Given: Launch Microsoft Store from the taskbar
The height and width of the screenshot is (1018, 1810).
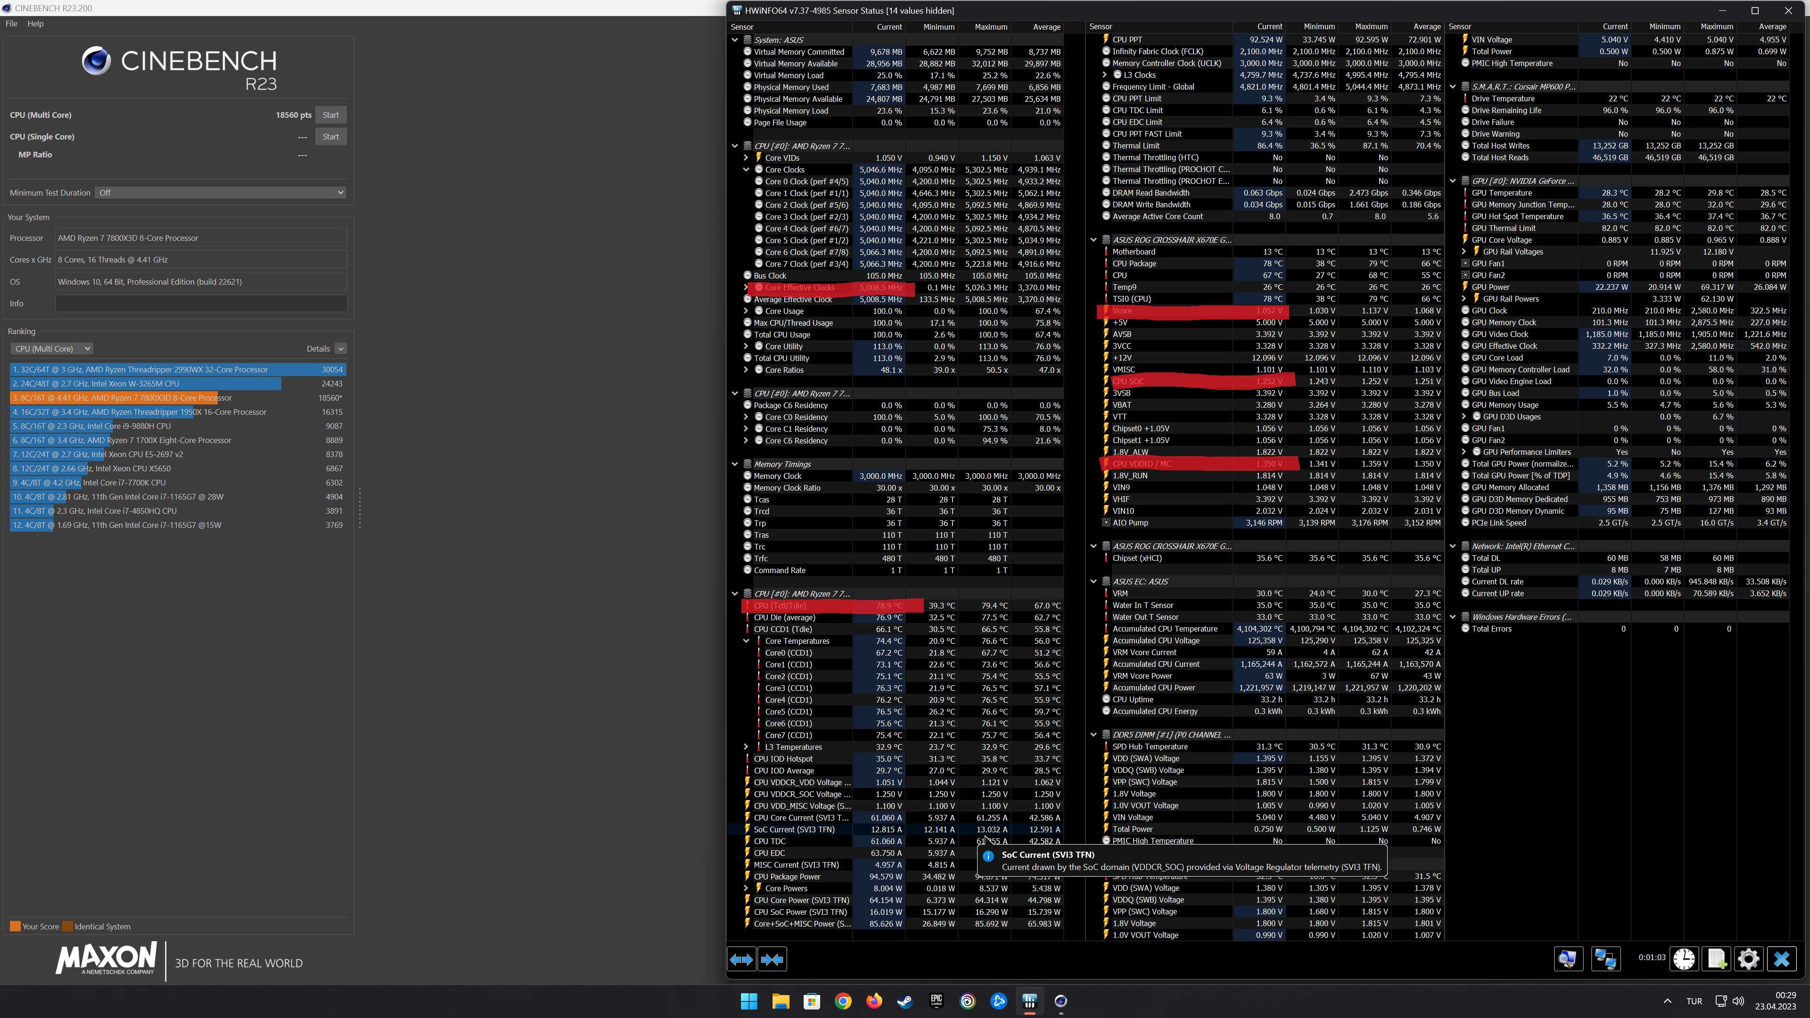Looking at the screenshot, I should tap(812, 1001).
